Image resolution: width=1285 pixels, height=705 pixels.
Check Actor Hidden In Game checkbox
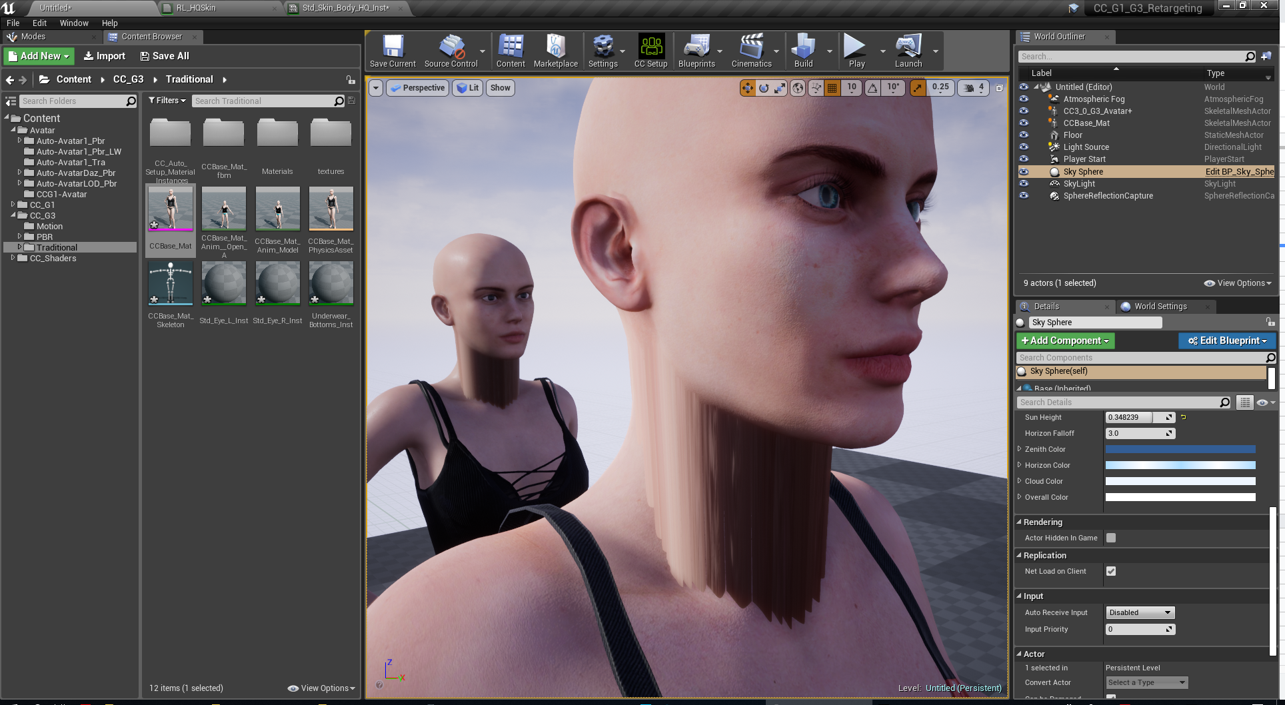click(x=1111, y=538)
